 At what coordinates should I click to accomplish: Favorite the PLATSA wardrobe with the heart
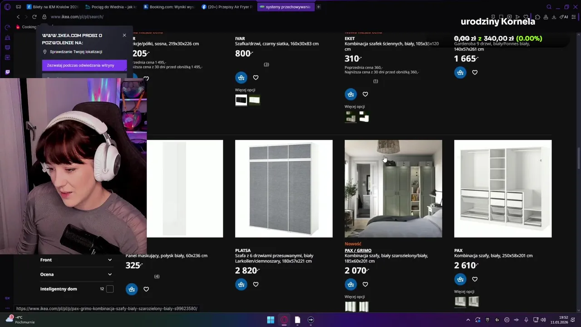coord(256,284)
